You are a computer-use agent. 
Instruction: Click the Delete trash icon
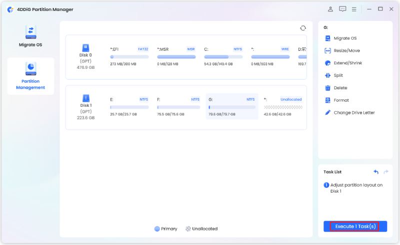327,88
